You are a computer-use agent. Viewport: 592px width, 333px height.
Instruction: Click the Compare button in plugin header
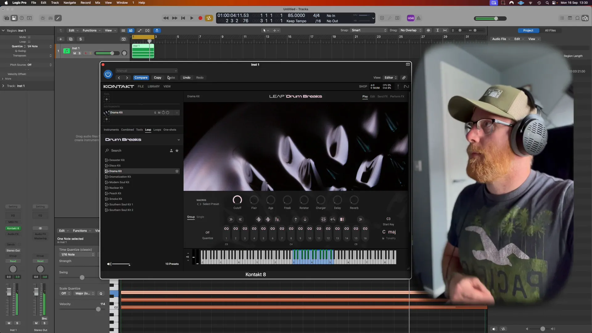click(x=141, y=78)
